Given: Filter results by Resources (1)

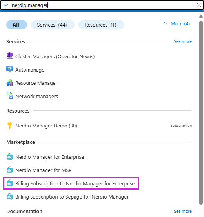Looking at the screenshot, I should (x=101, y=25).
